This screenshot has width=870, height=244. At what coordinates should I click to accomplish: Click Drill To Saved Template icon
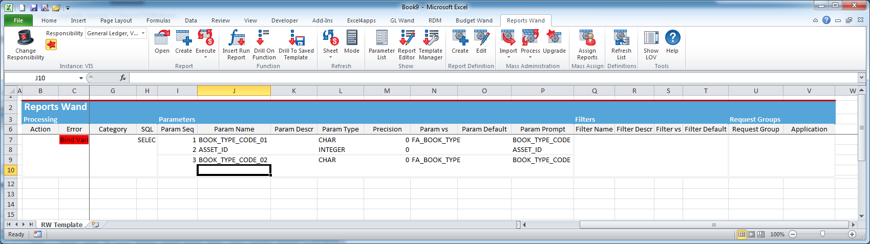tap(296, 38)
